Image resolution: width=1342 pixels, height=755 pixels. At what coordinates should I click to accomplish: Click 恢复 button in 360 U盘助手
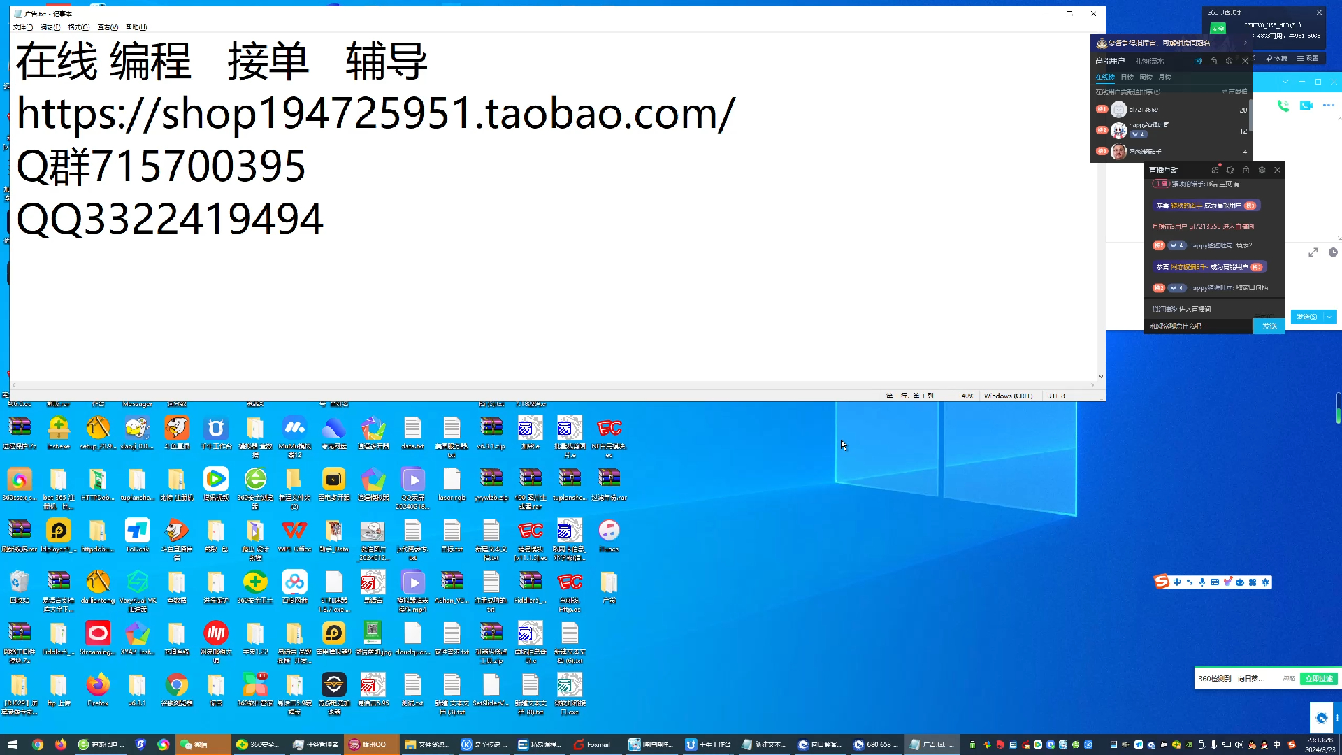(x=1276, y=58)
